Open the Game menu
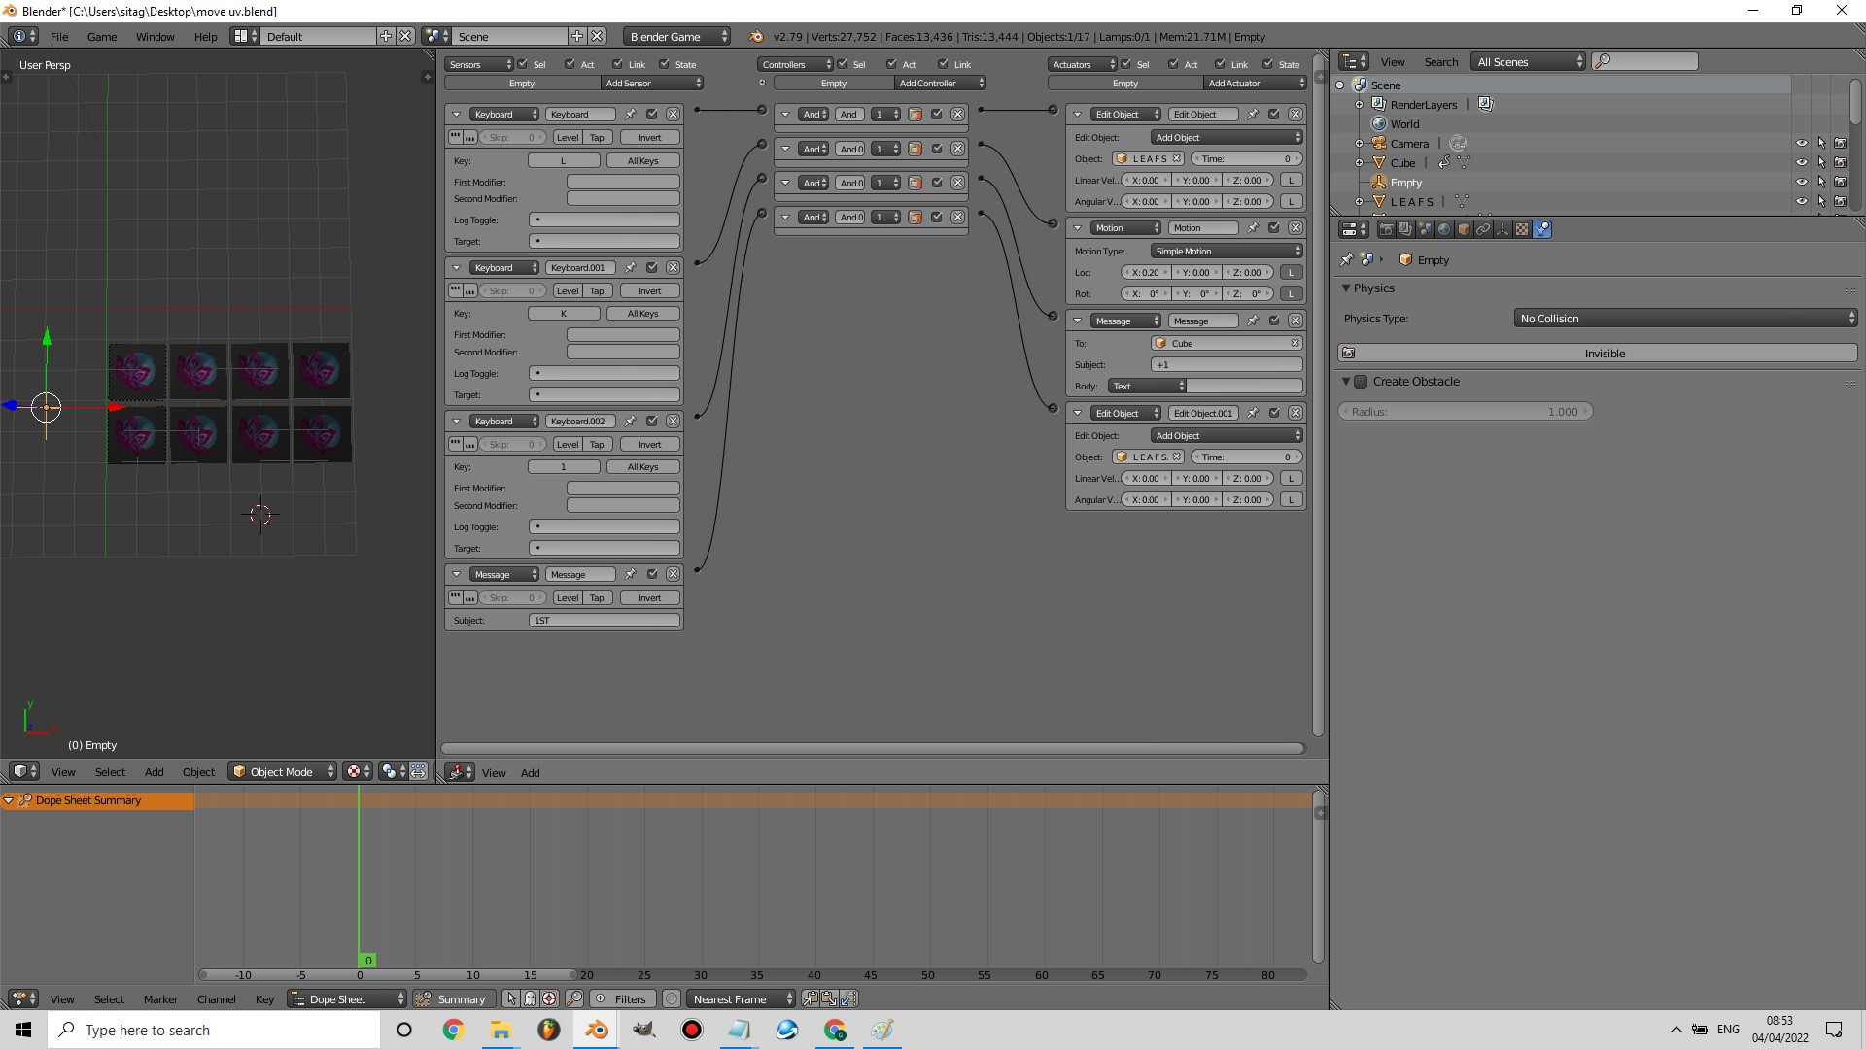 [102, 36]
